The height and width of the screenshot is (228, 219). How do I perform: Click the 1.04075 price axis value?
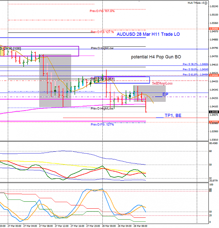coord(214,115)
